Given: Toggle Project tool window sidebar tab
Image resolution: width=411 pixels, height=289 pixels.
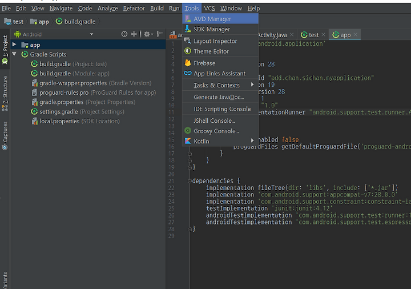Looking at the screenshot, I should click(5, 50).
